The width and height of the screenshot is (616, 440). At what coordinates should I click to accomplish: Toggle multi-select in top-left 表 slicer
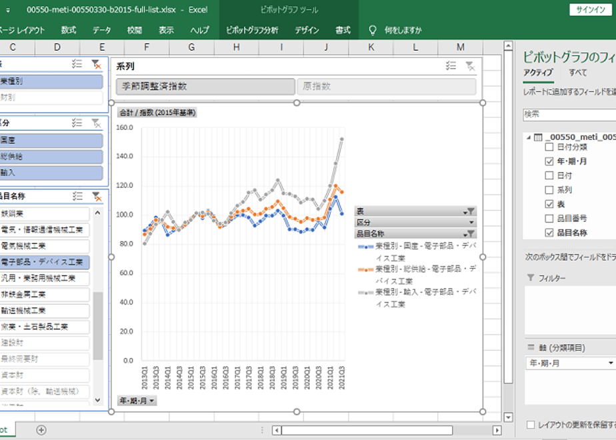(x=77, y=63)
